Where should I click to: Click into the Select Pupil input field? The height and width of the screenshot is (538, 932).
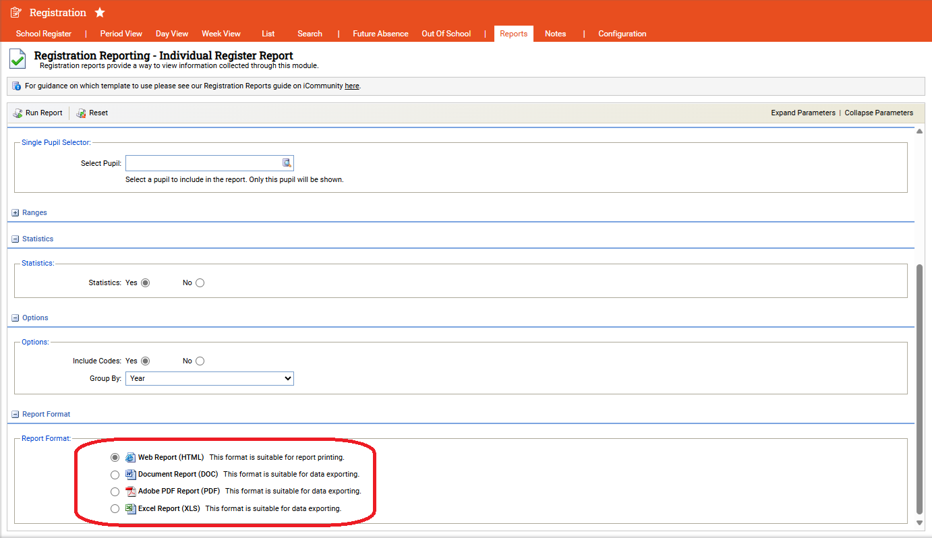tap(202, 163)
